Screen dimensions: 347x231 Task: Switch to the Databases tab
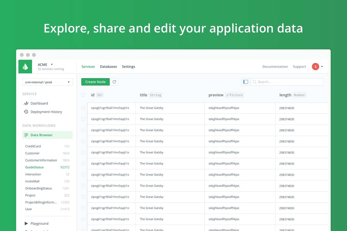(108, 67)
